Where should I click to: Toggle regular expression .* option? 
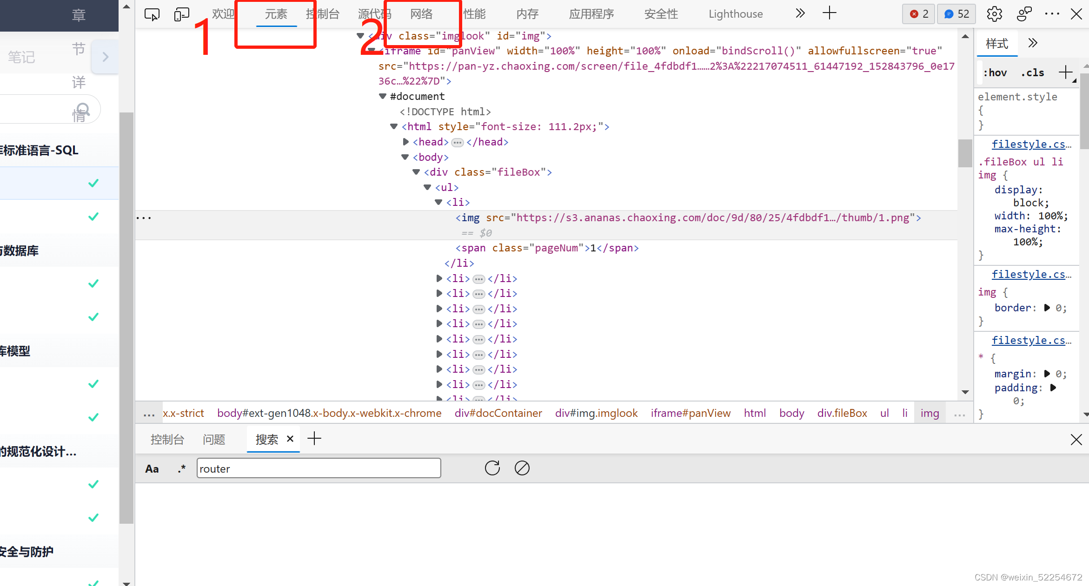click(x=181, y=468)
